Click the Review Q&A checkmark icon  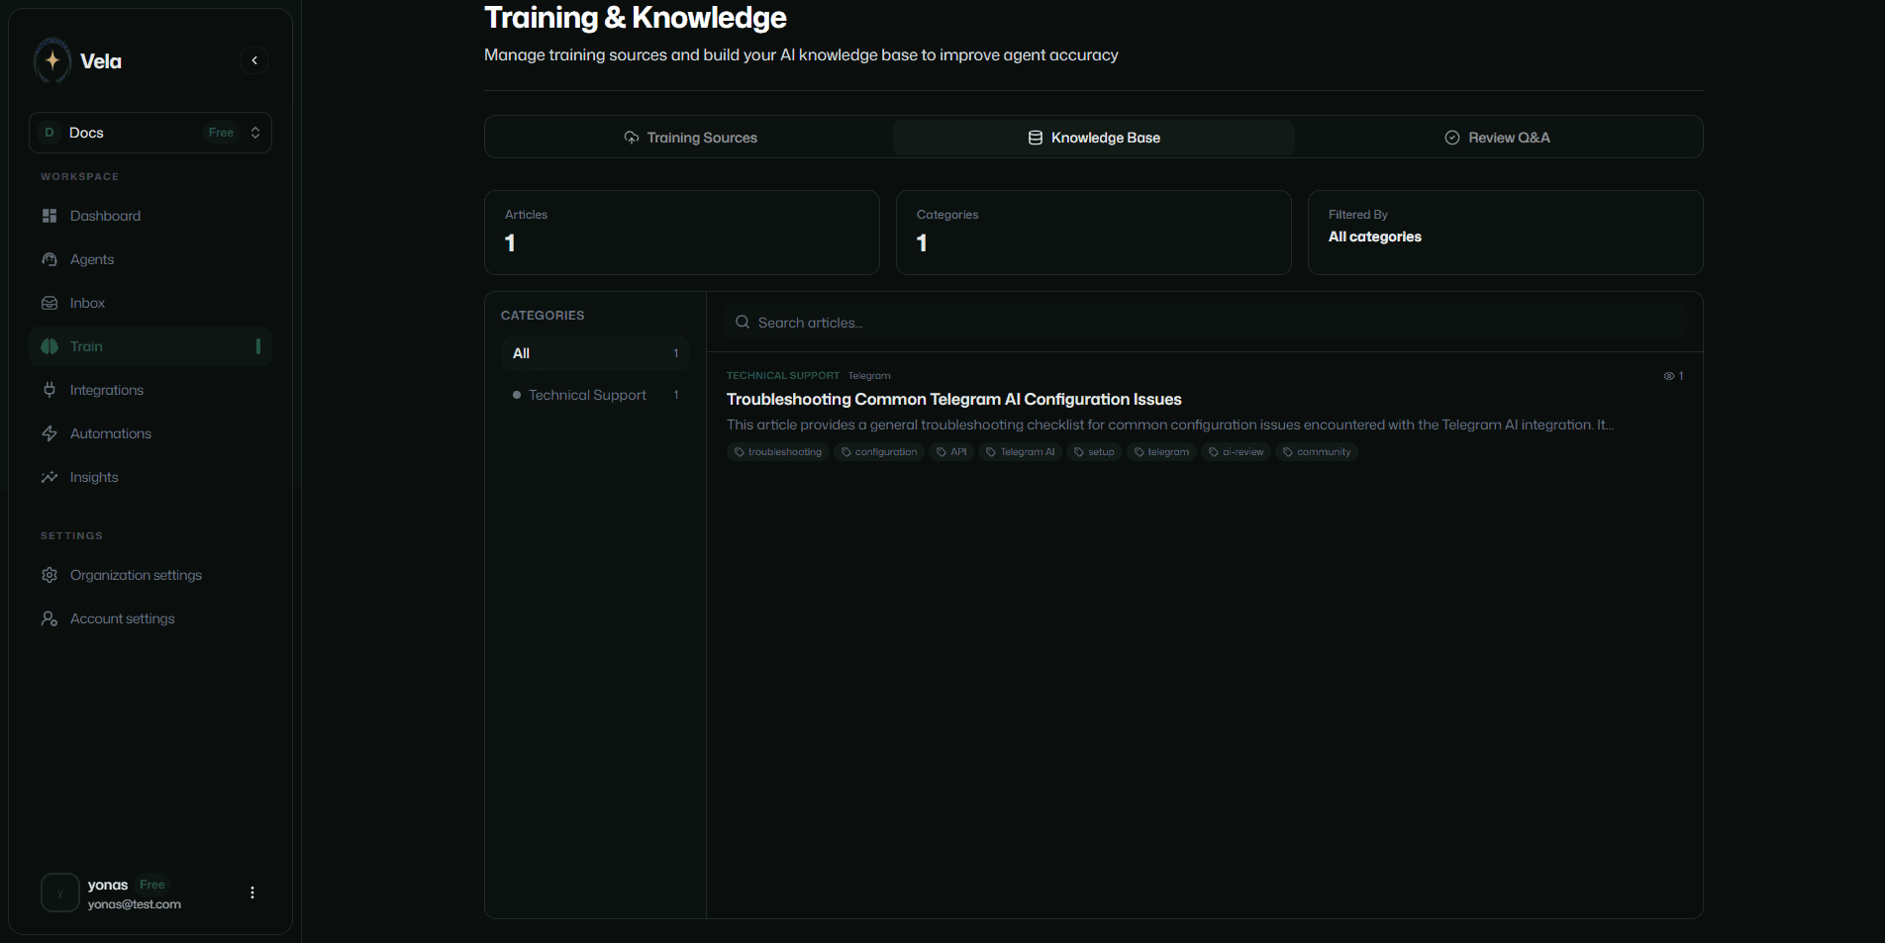coord(1452,138)
